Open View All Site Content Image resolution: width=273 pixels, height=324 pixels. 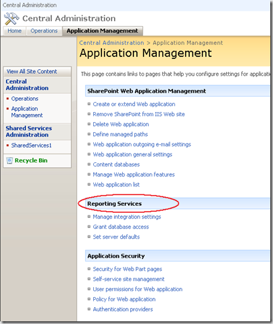tap(32, 72)
